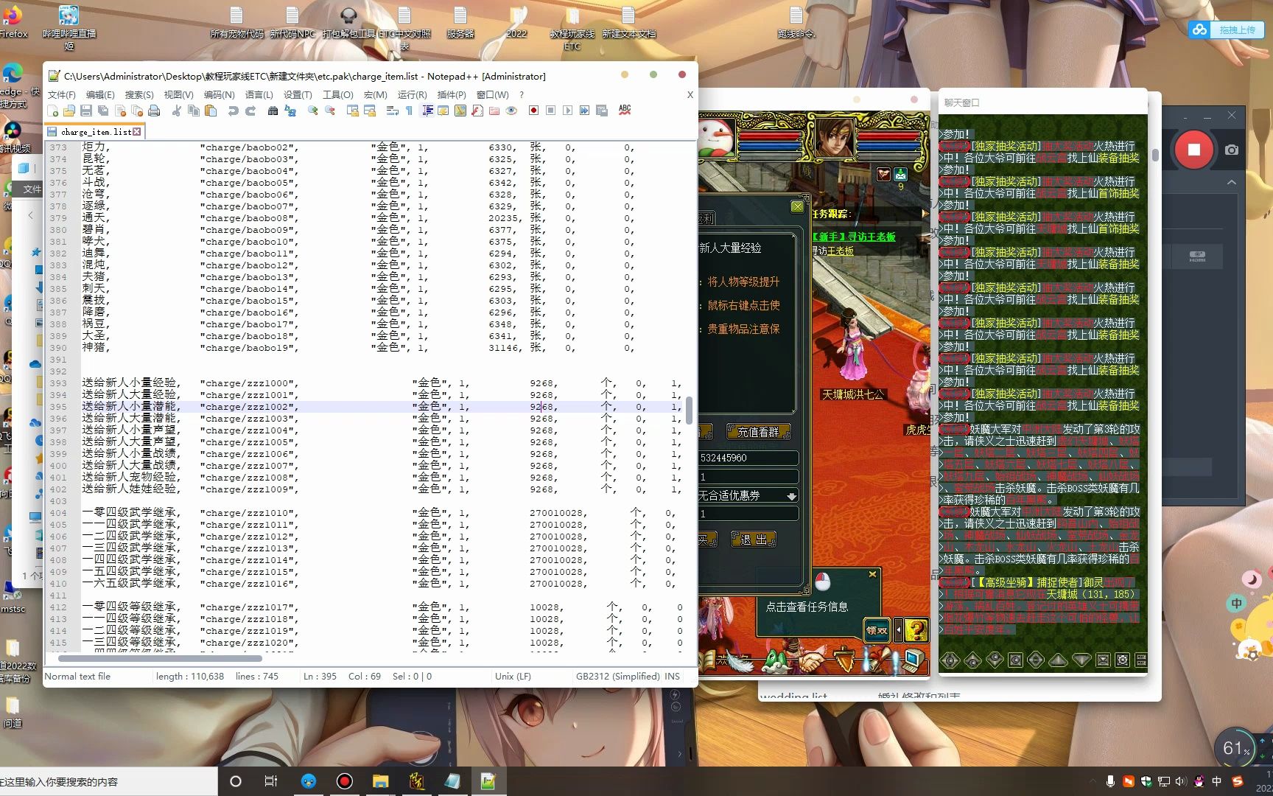Viewport: 1273px width, 796px height.
Task: Open Find with the binoculars icon
Action: click(x=273, y=111)
